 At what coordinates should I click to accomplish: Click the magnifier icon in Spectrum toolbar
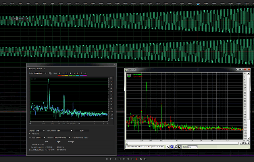point(175,147)
